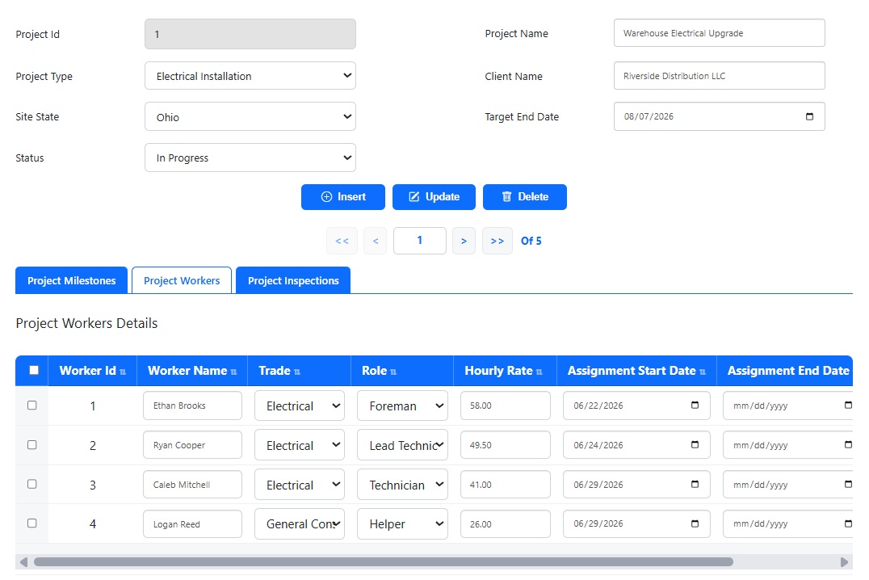Open the Project Type dropdown

[250, 76]
